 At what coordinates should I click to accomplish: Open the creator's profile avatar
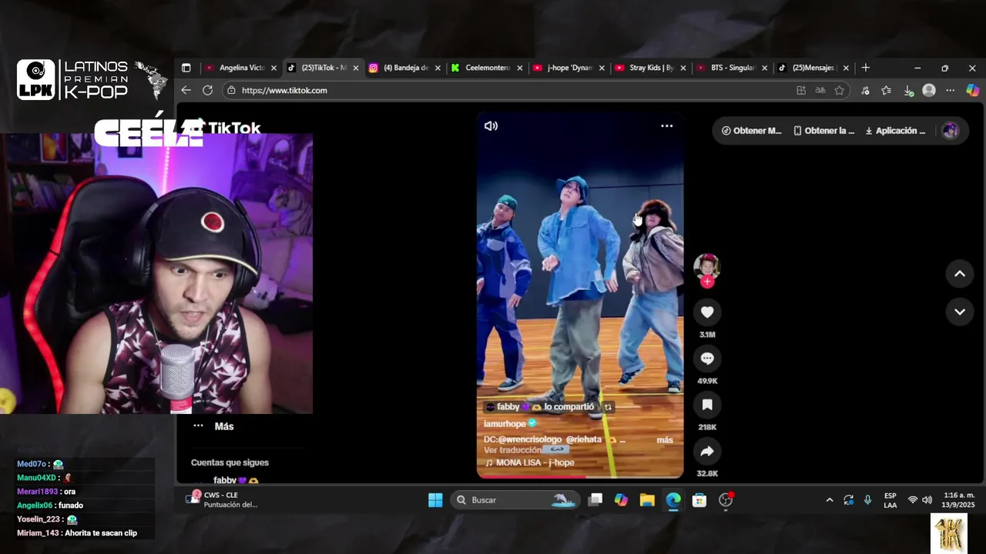pos(707,266)
